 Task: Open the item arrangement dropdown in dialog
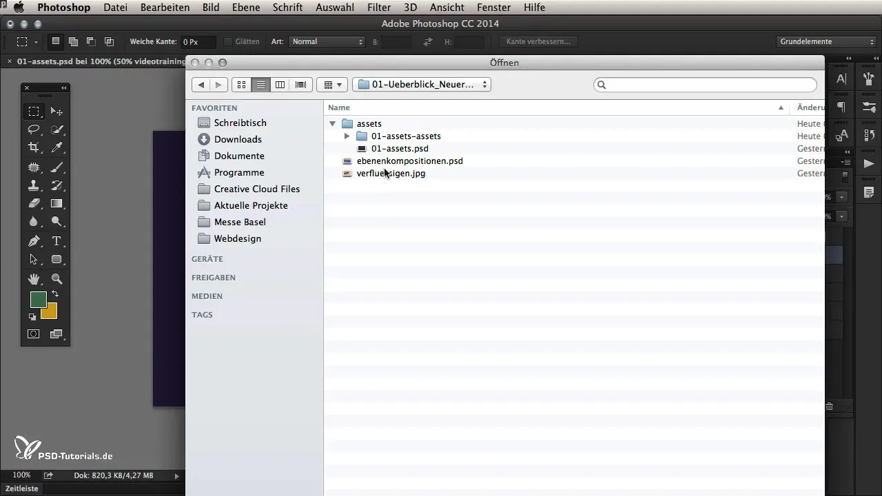pyautogui.click(x=331, y=85)
